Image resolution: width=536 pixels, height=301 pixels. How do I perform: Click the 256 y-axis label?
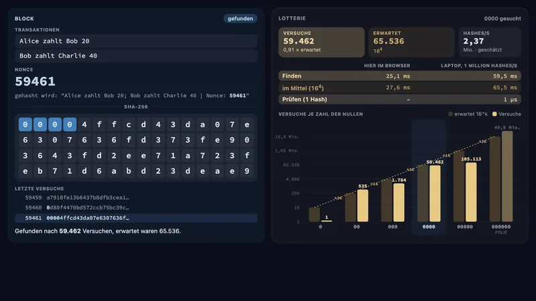pos(295,193)
